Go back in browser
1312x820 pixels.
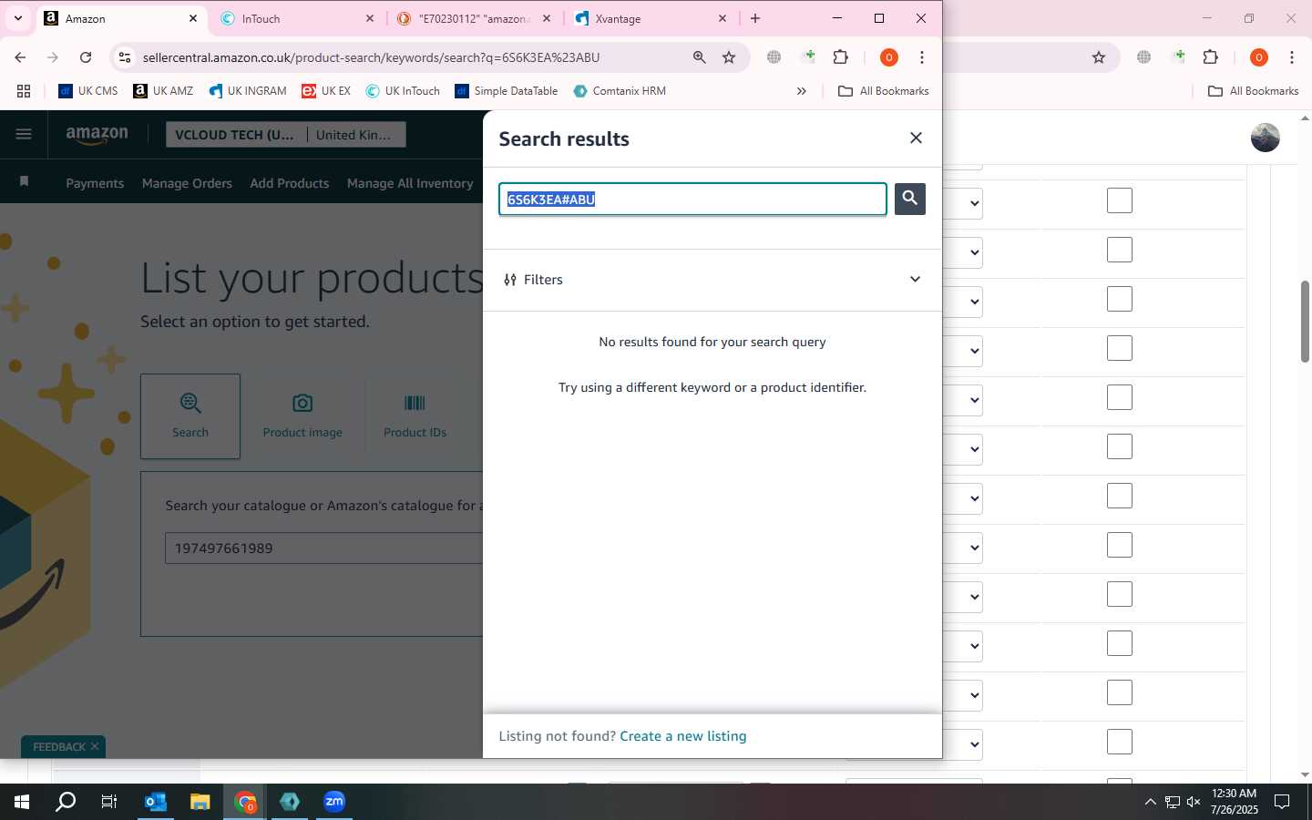point(20,57)
